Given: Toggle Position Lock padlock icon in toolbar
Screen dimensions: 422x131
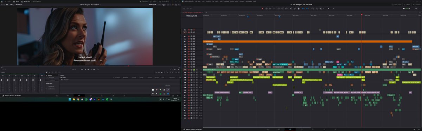Looking at the screenshot, I should coord(299,8).
